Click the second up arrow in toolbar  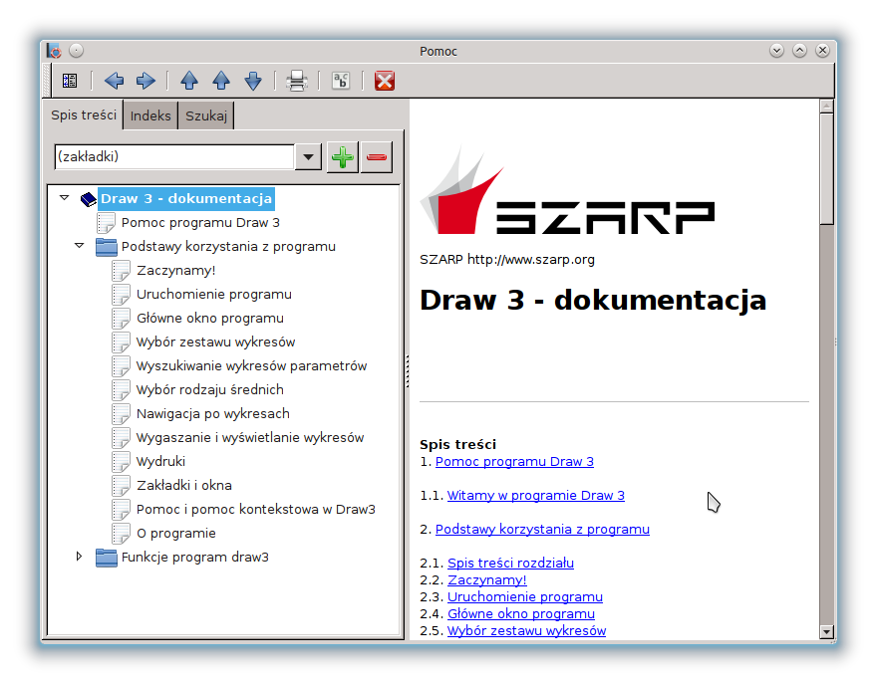tap(221, 81)
